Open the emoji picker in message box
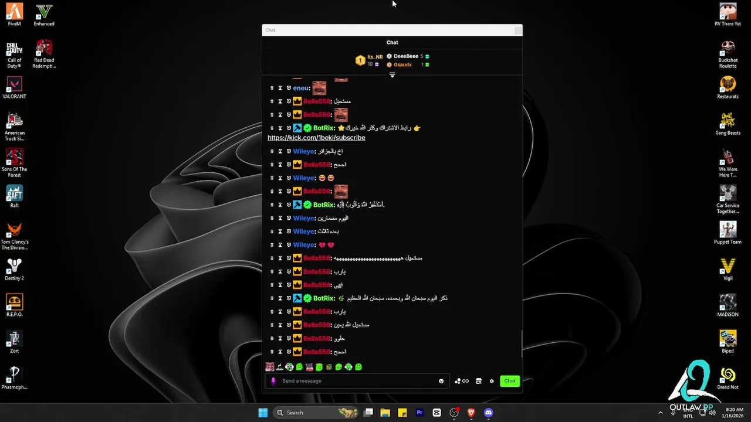The width and height of the screenshot is (751, 422). (441, 381)
